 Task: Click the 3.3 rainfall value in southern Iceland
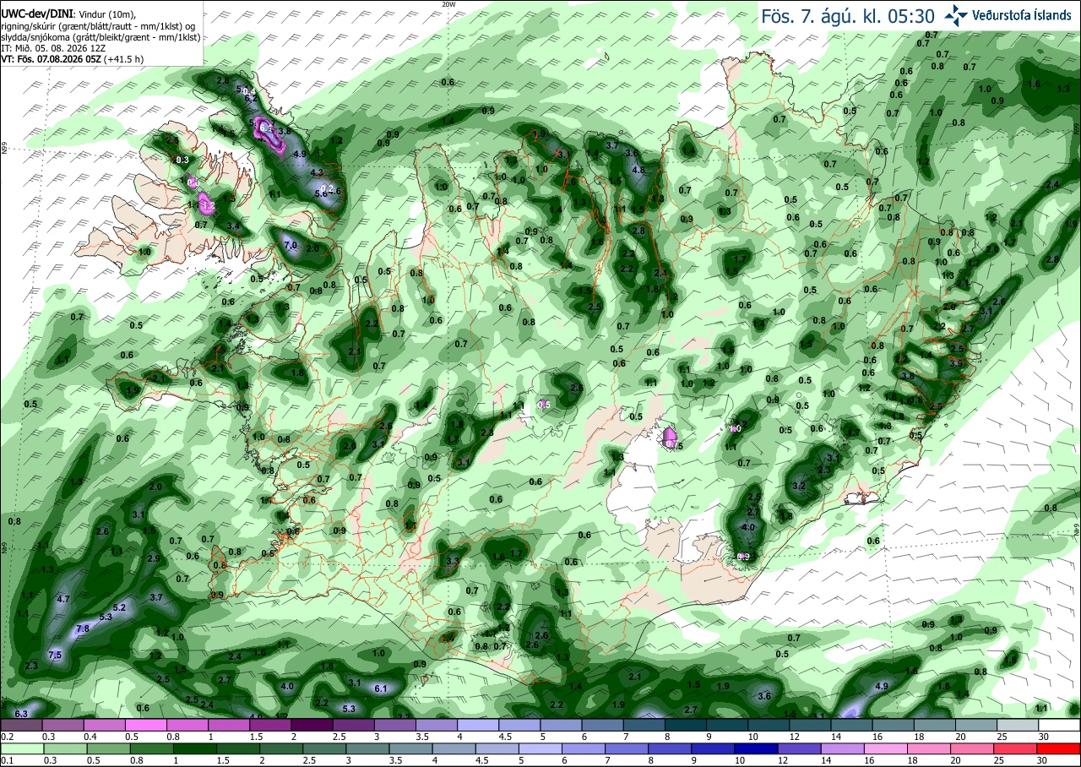pyautogui.click(x=452, y=561)
